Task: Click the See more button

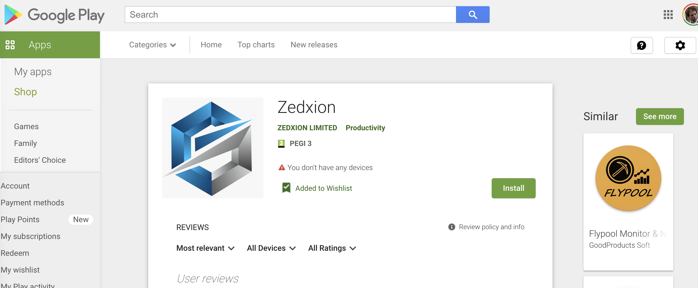Action: coord(660,117)
